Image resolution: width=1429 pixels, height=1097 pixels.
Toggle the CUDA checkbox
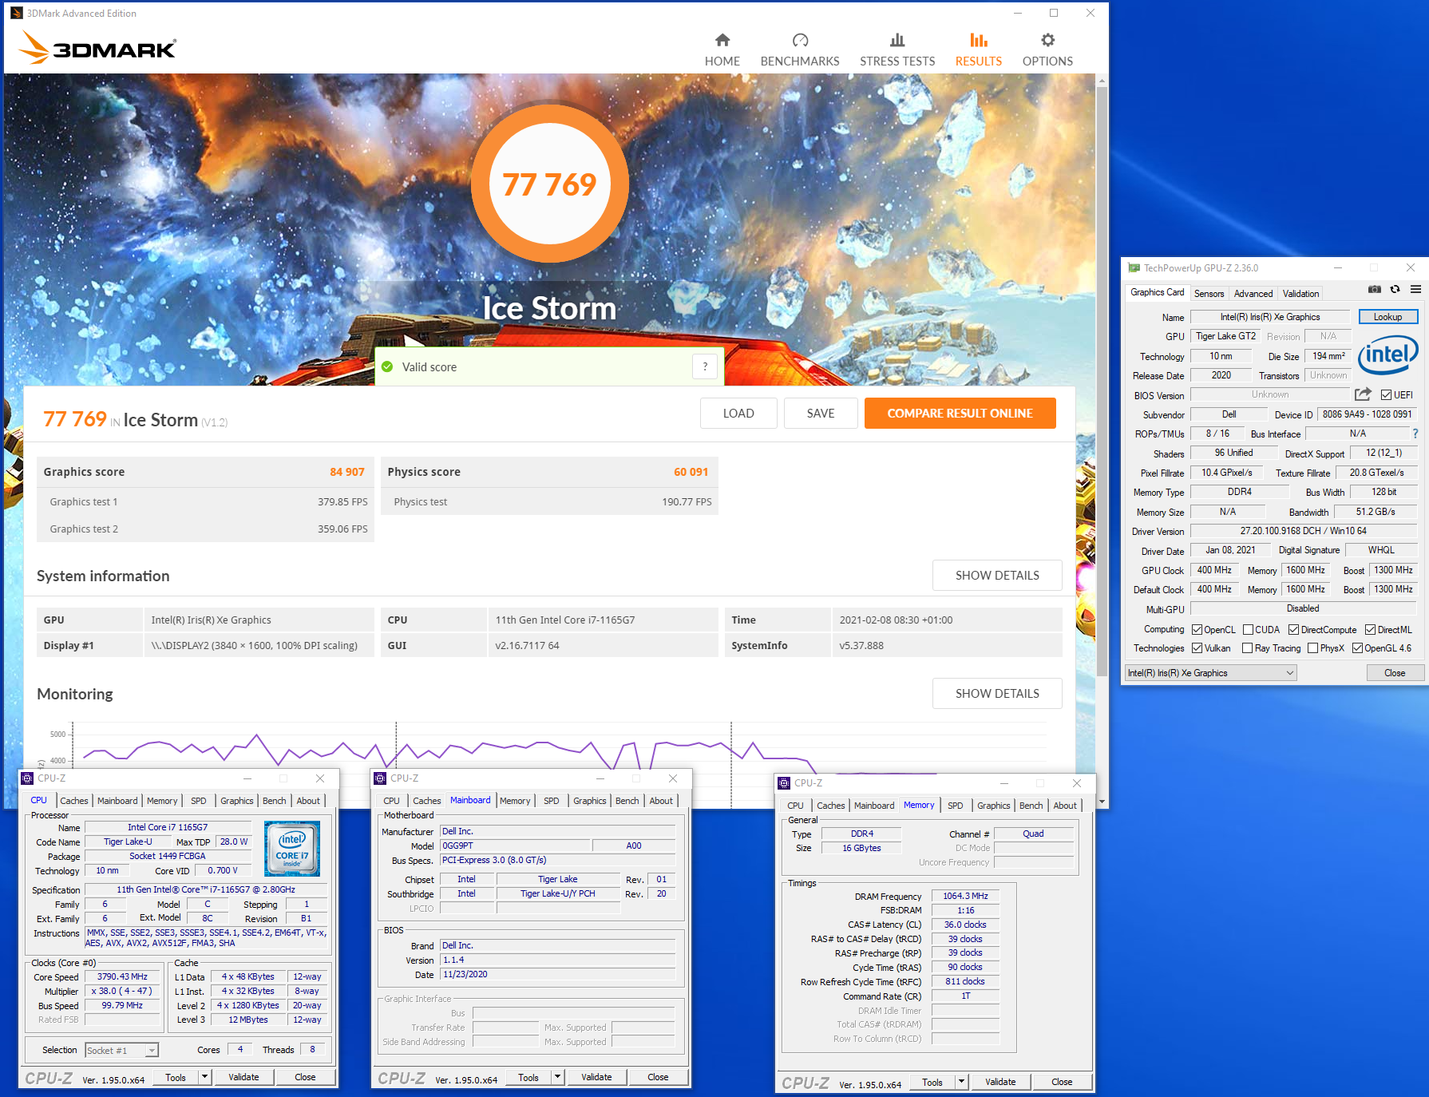click(1249, 629)
